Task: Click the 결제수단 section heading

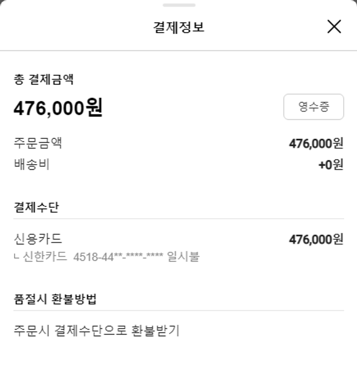Action: 36,207
